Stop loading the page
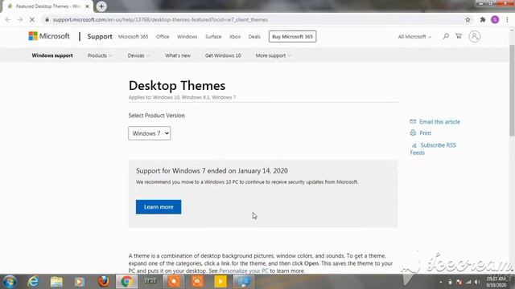Viewport: 515px width, 289px height. click(x=32, y=19)
